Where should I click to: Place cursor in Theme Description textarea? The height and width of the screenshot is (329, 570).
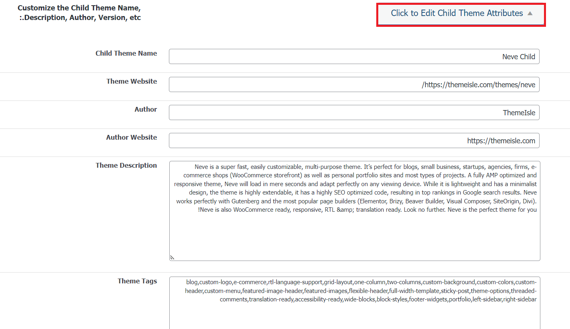point(355,211)
